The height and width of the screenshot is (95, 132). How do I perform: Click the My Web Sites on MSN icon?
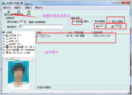pos(7,53)
